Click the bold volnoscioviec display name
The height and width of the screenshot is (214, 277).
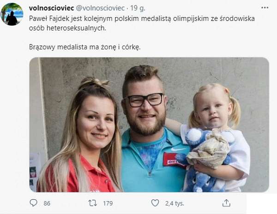click(51, 8)
